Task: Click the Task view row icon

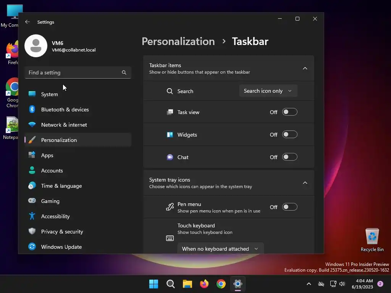Action: point(170,112)
